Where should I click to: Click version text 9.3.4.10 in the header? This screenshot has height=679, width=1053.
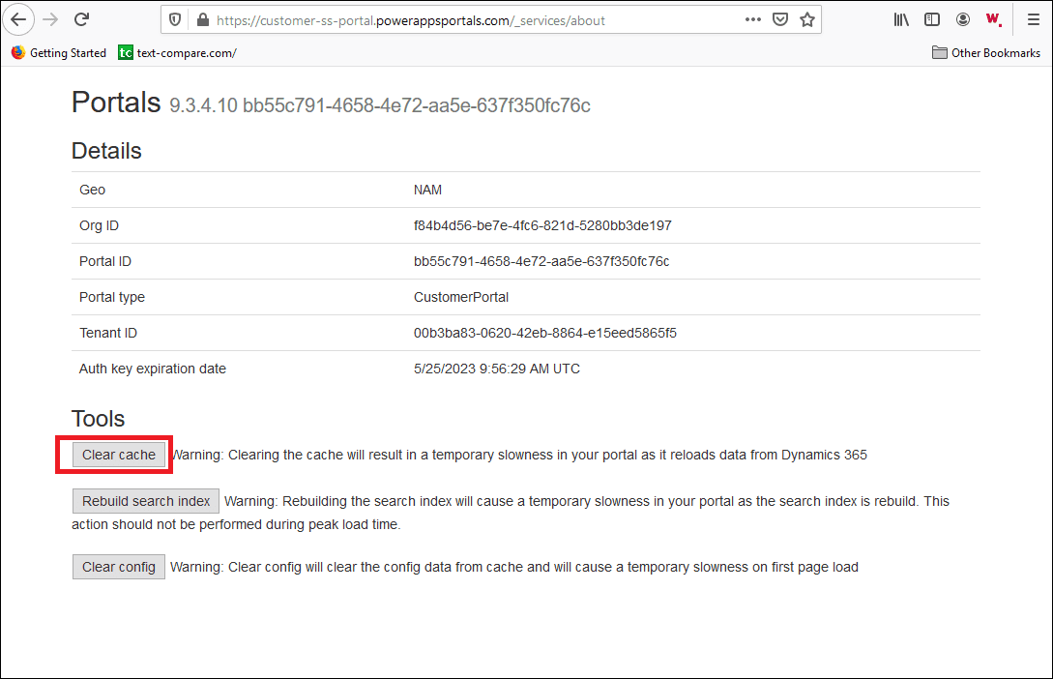(x=203, y=105)
